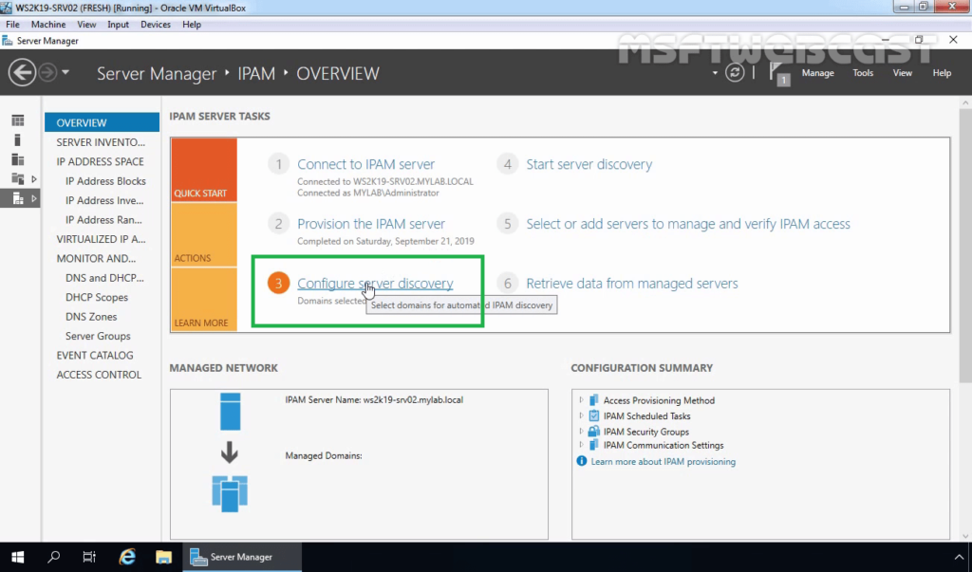Image resolution: width=972 pixels, height=572 pixels.
Task: Open File Explorer from taskbar
Action: (x=163, y=557)
